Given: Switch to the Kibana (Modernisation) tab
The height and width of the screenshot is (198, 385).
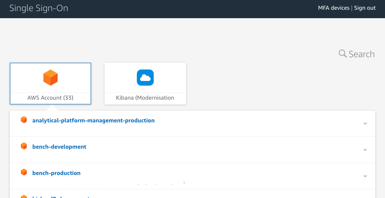Looking at the screenshot, I should [145, 83].
